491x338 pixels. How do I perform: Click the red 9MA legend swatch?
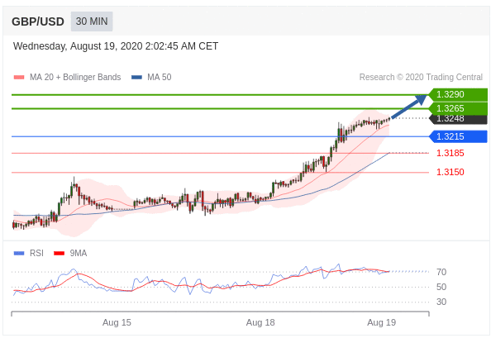(60, 253)
